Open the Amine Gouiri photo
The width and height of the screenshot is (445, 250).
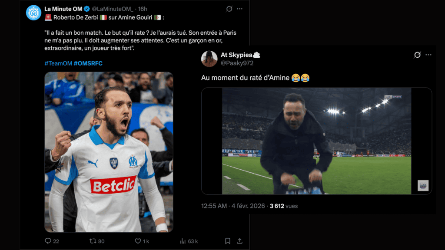click(x=109, y=152)
